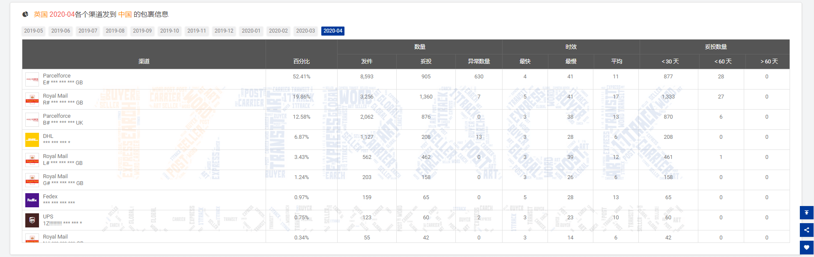Open the Royal Mail L# GB channel name
The image size is (814, 257).
55,156
